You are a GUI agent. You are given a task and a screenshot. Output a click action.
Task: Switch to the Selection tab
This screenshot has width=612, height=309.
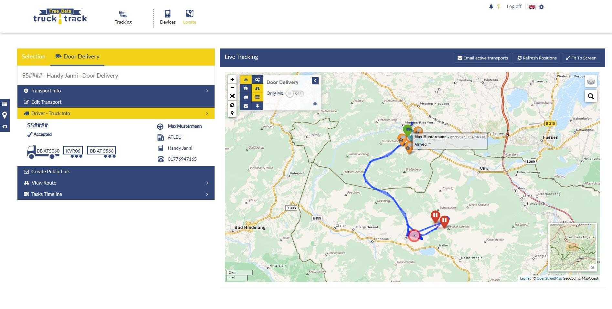coord(34,57)
